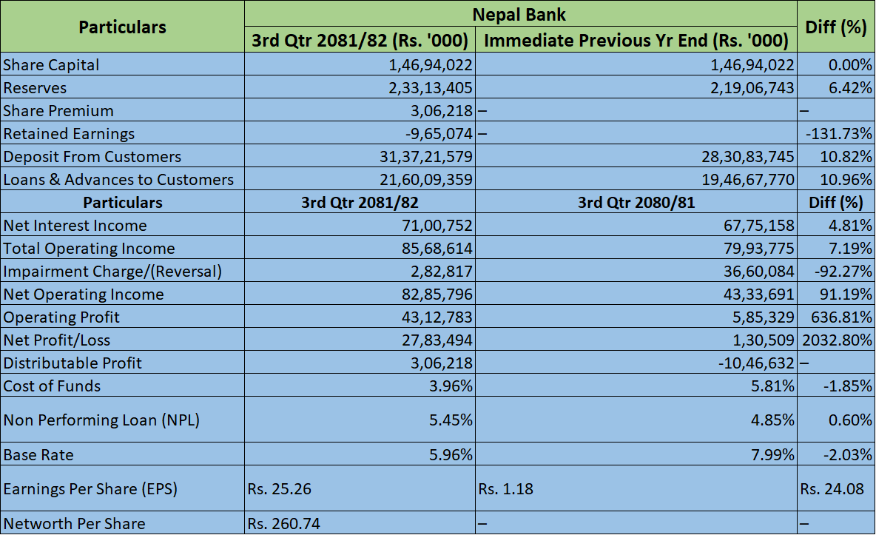Select the header '3rd Qtr 2081/82 (Rs. '000)'

[360, 40]
